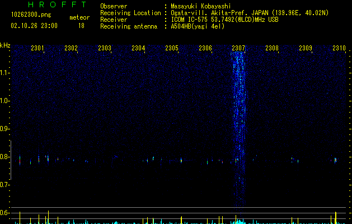
Task: Click the 1.1 kHz axis label
Action: click(5, 73)
